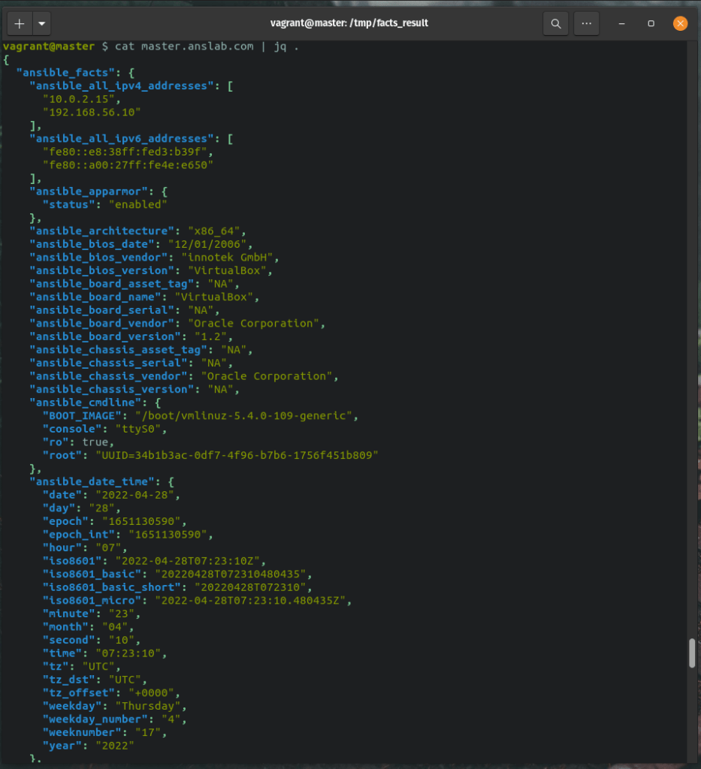
Task: Click the "hour" value "07"
Action: (108, 548)
